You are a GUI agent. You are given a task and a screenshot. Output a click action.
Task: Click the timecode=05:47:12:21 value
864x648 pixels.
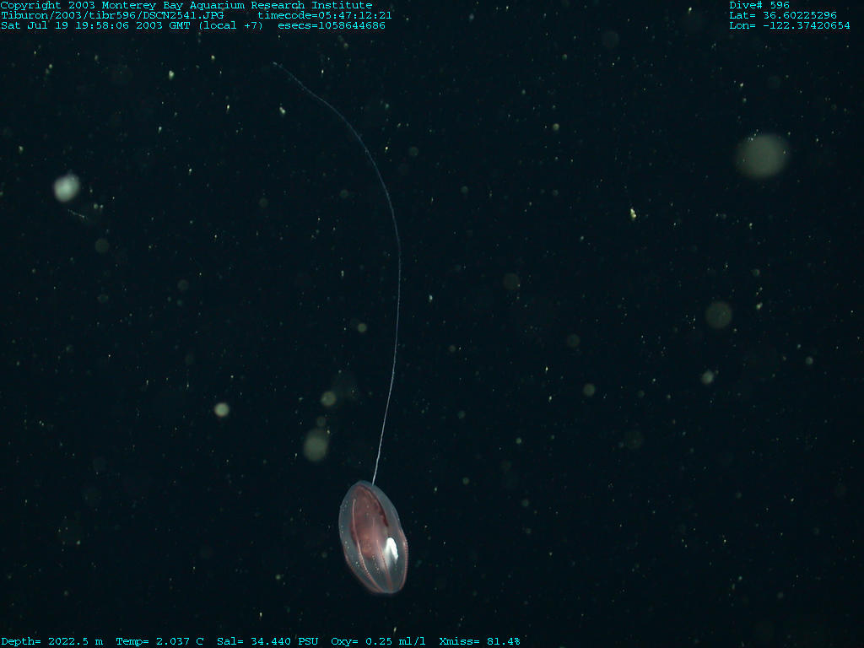[x=325, y=15]
